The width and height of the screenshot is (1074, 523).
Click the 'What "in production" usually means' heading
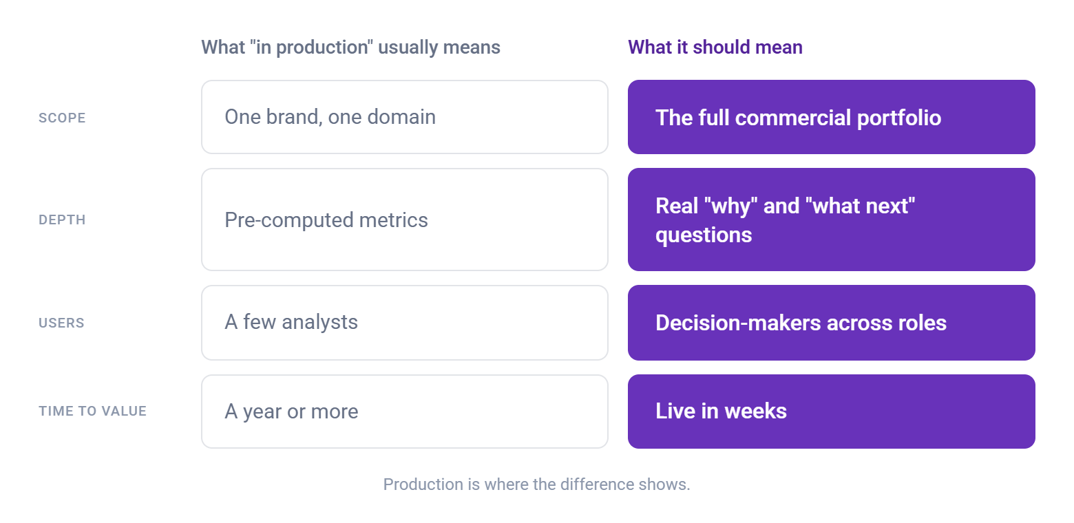click(x=350, y=47)
